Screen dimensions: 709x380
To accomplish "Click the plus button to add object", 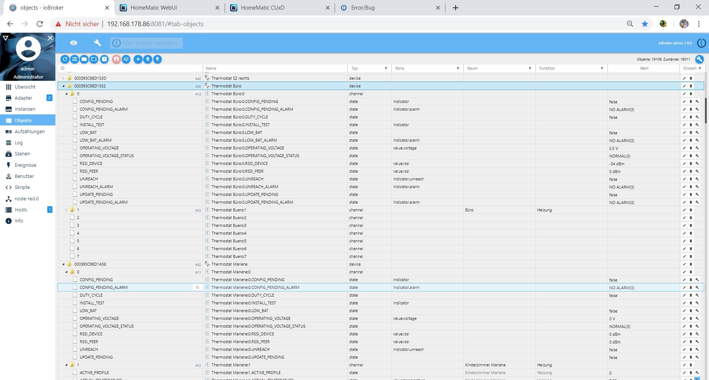I will [138, 59].
